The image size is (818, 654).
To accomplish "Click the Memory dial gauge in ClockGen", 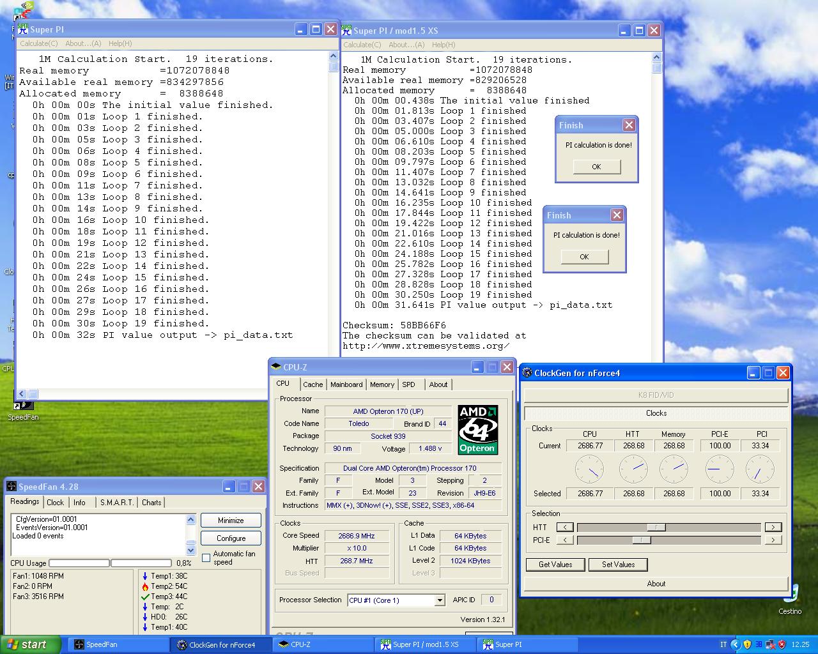I will [x=674, y=469].
